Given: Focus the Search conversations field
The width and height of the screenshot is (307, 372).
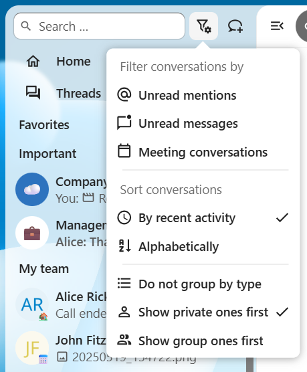Looking at the screenshot, I should 99,26.
